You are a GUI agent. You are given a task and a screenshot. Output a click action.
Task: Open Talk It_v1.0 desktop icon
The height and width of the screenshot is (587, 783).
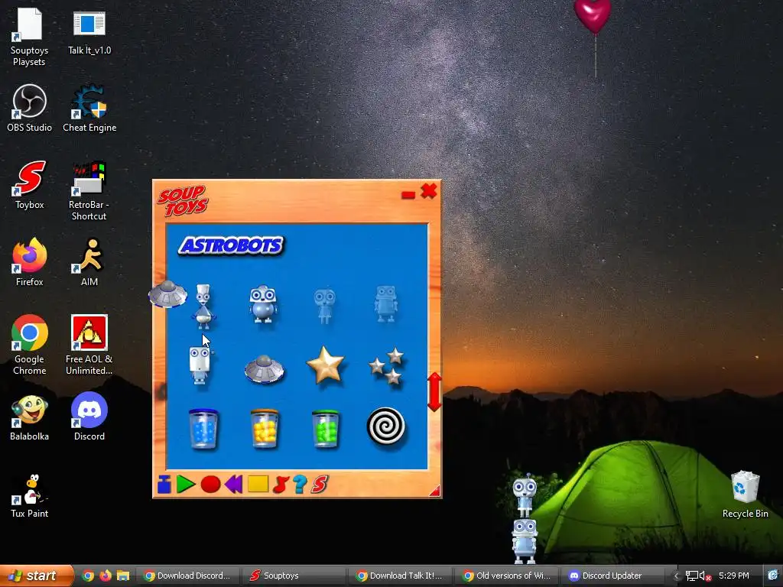[89, 31]
